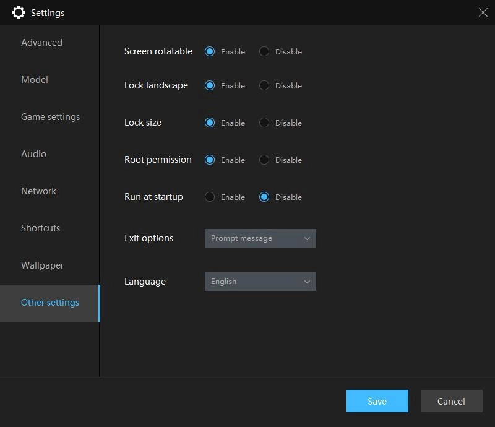Go to the Audio settings section
The width and height of the screenshot is (495, 427).
(x=33, y=153)
